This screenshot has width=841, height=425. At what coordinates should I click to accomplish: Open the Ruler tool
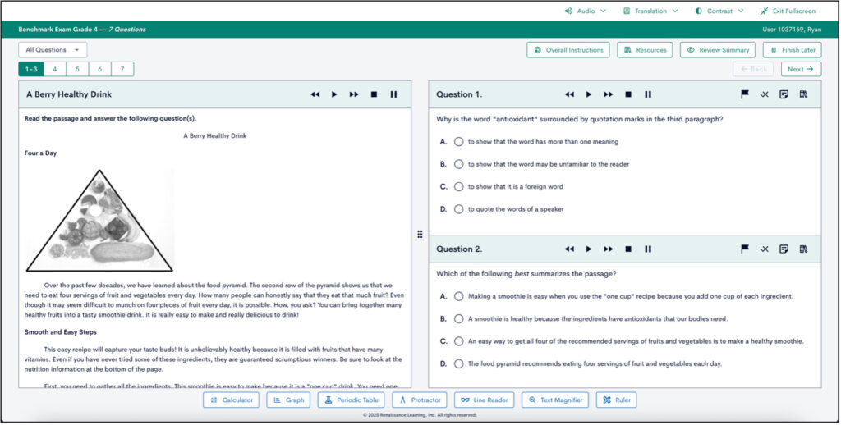pos(616,400)
